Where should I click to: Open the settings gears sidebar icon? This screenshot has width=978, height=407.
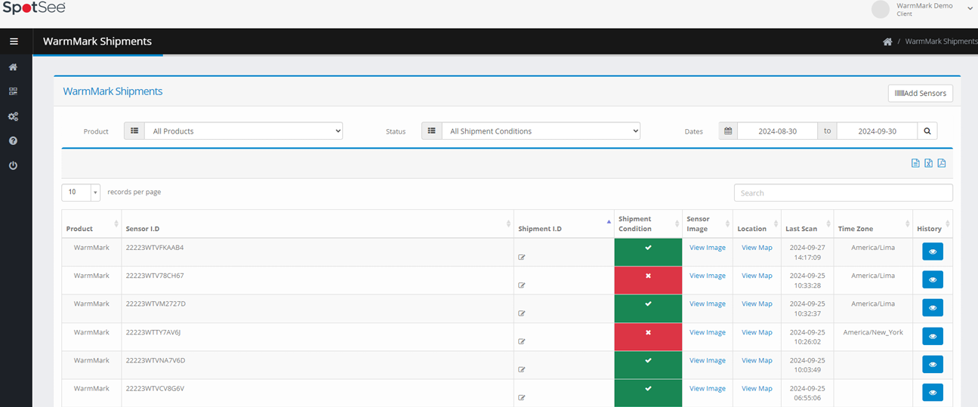coord(14,116)
